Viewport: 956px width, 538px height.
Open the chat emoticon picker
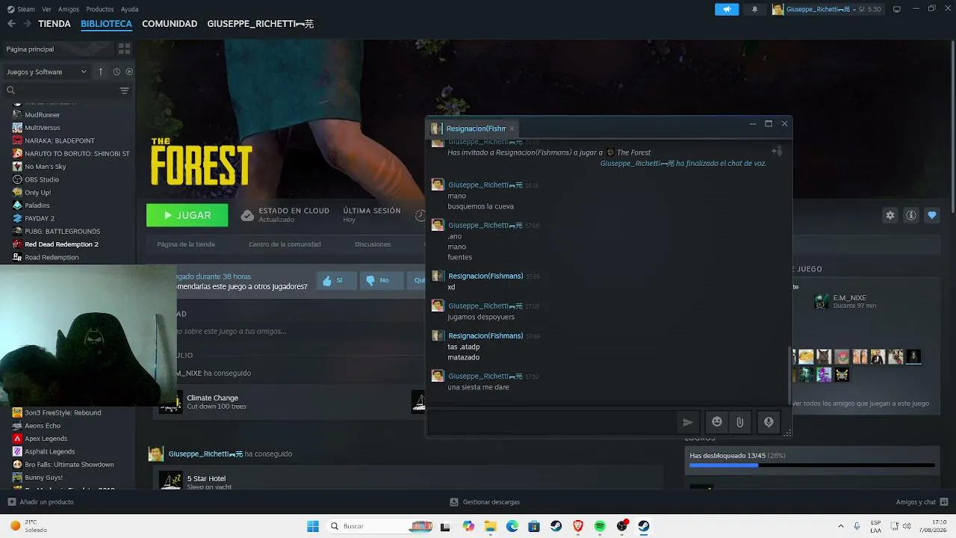pos(717,422)
